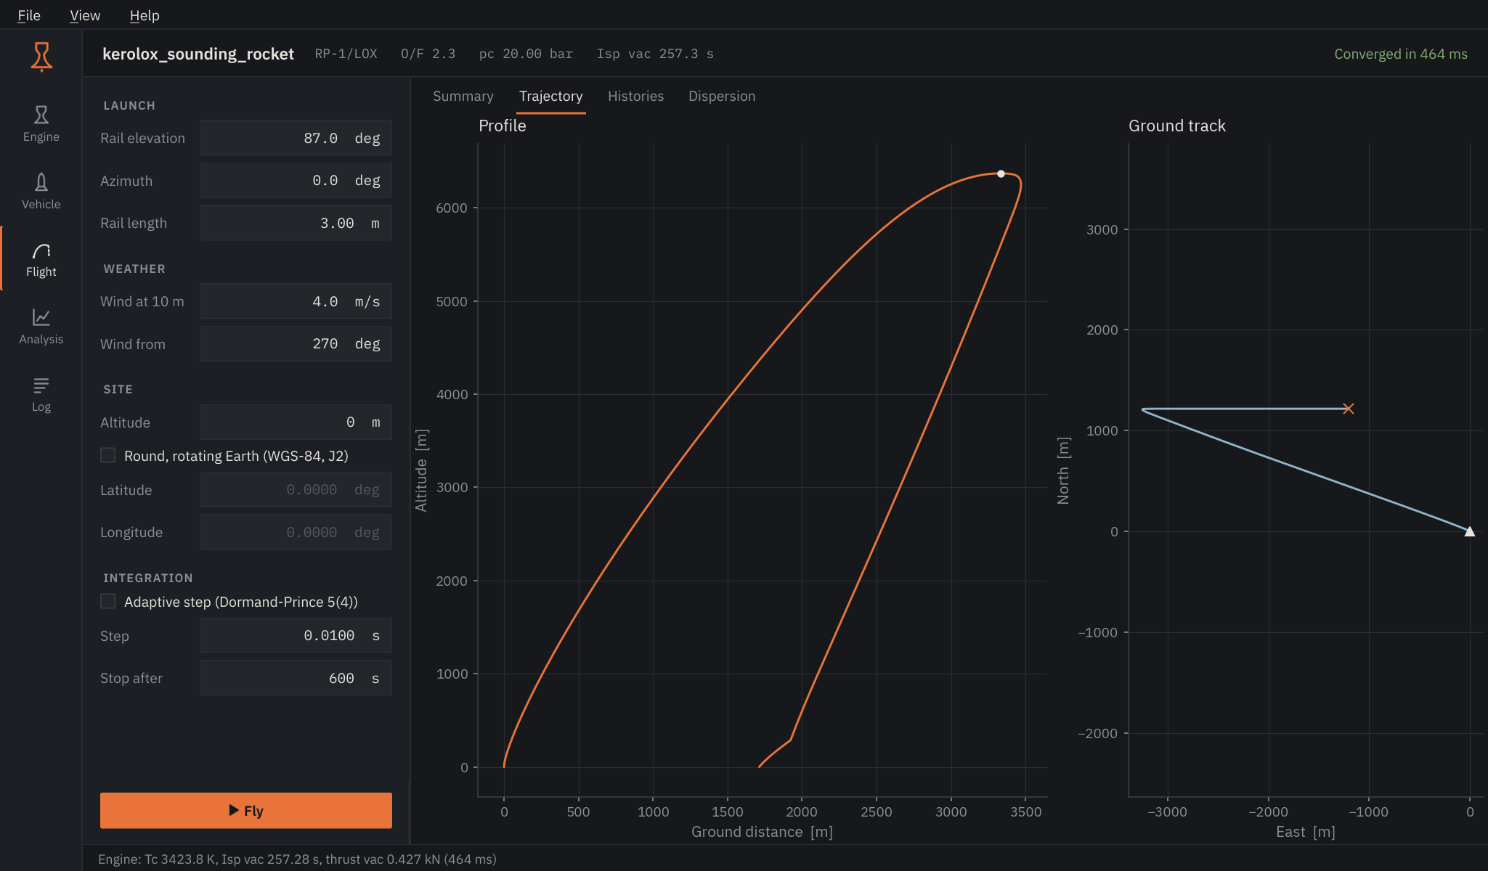
Task: Open the View menu
Action: 85,15
